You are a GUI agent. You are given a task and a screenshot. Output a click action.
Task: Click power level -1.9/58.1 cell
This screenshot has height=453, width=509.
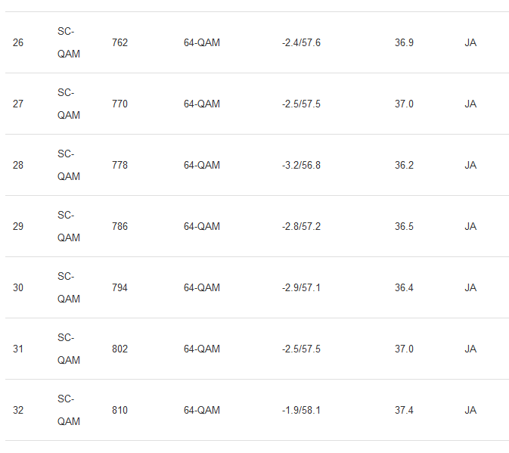coord(301,410)
